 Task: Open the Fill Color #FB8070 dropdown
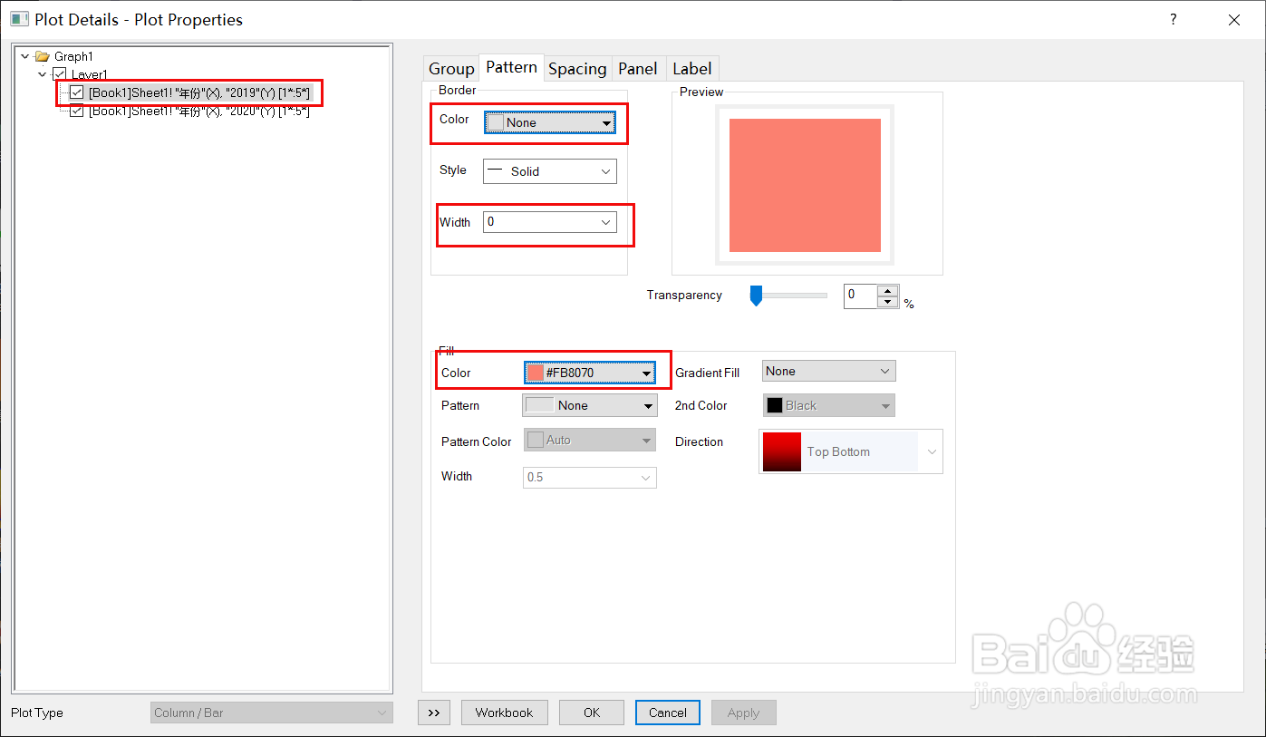coord(590,373)
